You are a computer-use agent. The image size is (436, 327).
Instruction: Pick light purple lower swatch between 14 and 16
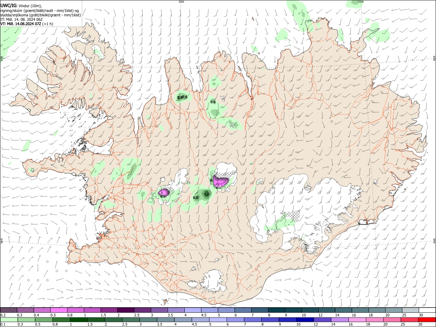(340, 320)
